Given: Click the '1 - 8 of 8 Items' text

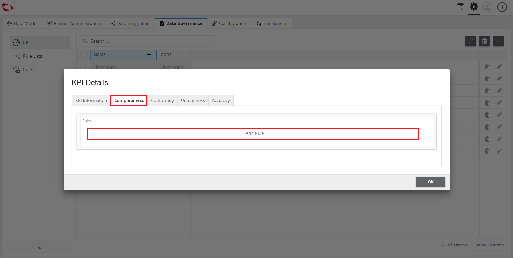Looking at the screenshot, I should click(x=453, y=245).
